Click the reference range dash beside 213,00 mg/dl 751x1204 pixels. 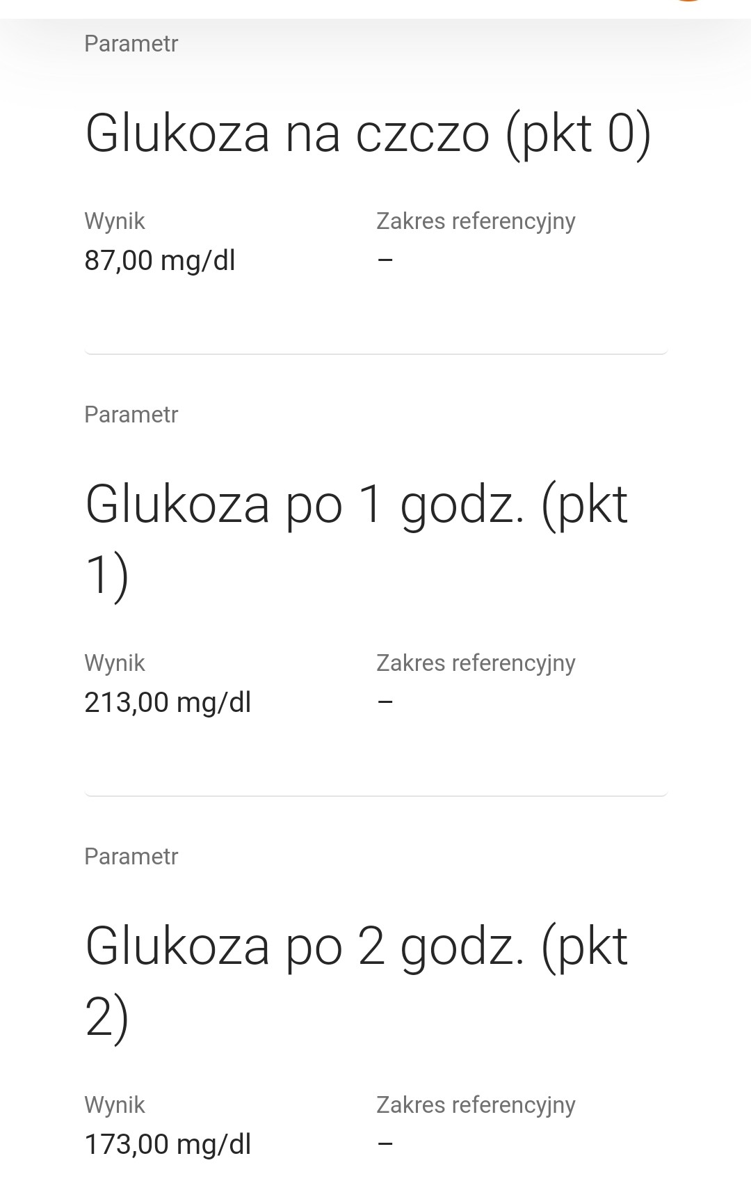(x=385, y=702)
